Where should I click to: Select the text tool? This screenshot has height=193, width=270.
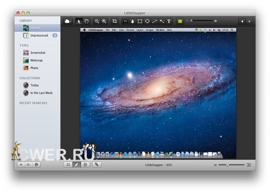[169, 21]
